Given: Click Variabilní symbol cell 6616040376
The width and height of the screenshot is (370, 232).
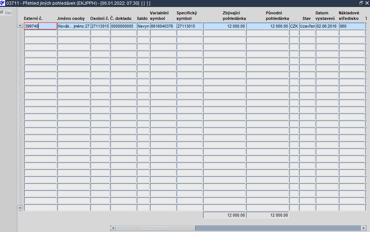Looking at the screenshot, I should (163, 26).
